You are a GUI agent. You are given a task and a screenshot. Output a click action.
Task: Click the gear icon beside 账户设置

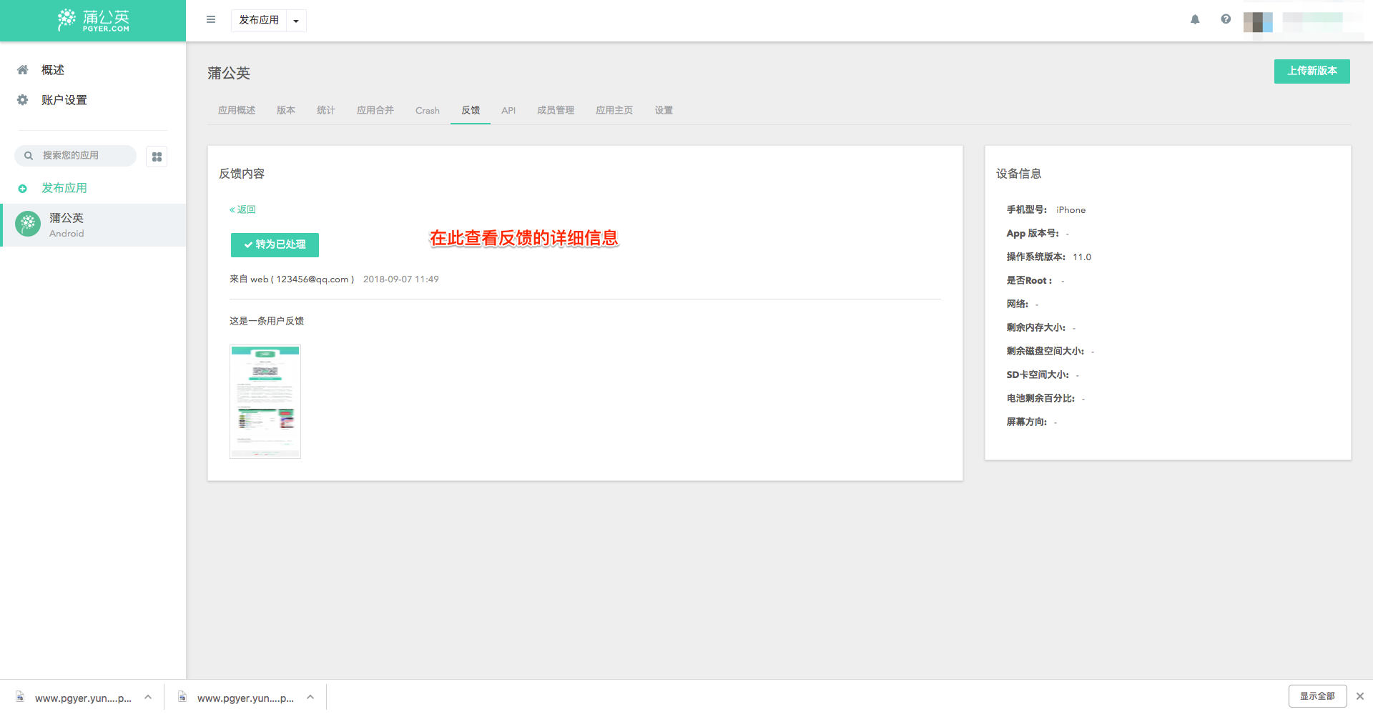pyautogui.click(x=23, y=100)
